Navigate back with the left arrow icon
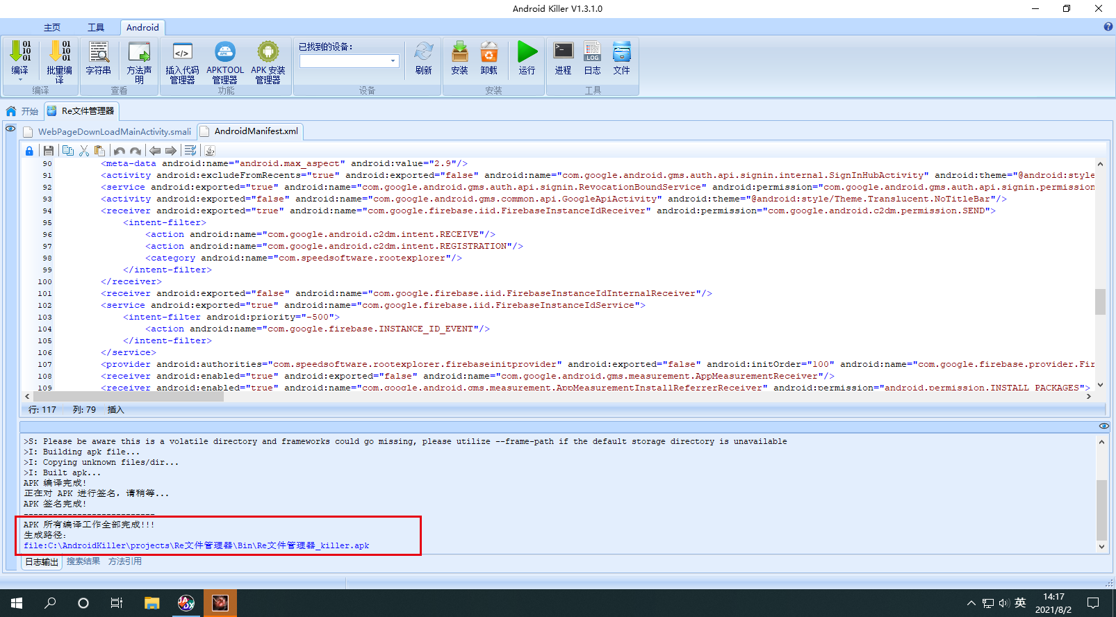 [x=155, y=151]
